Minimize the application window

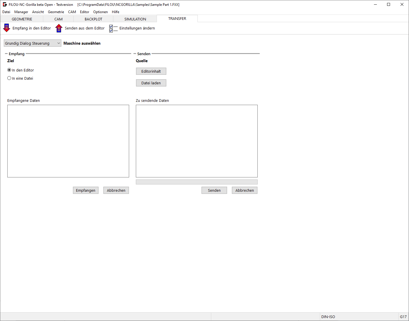(375, 4)
